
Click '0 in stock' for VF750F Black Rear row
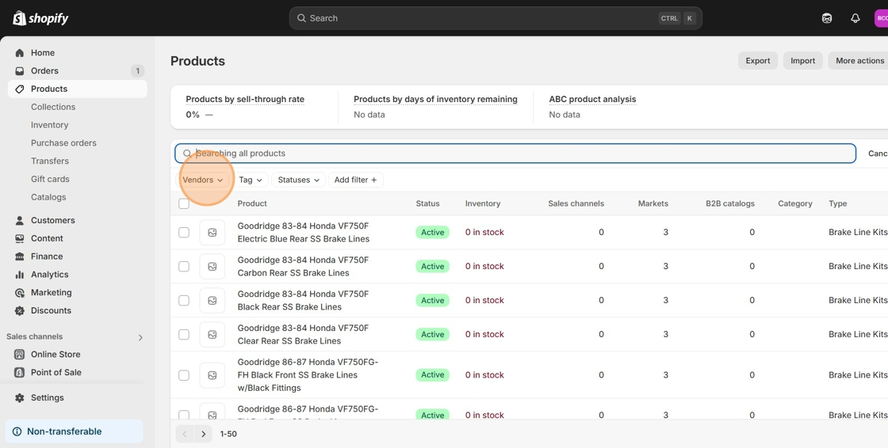click(x=484, y=300)
